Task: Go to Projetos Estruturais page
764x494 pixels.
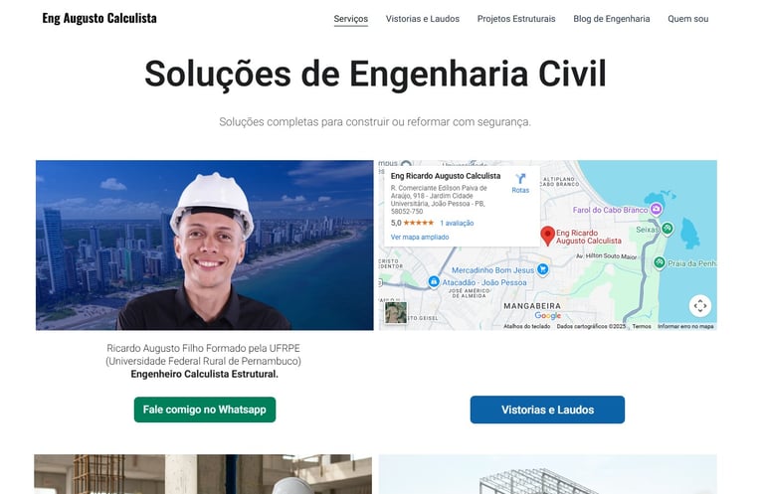Action: point(516,19)
